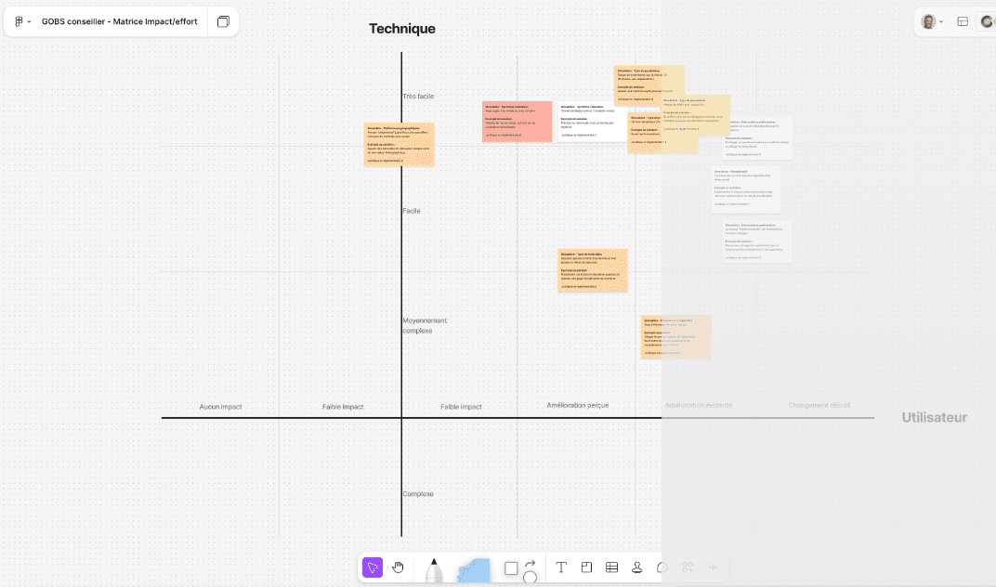Activate the Hand pan tool

click(398, 567)
